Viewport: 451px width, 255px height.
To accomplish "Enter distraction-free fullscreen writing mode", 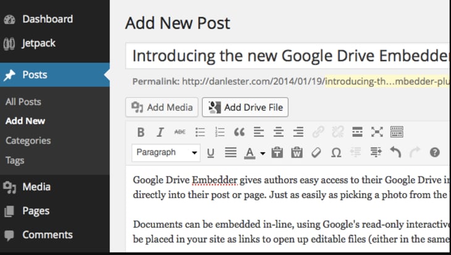I will (377, 132).
